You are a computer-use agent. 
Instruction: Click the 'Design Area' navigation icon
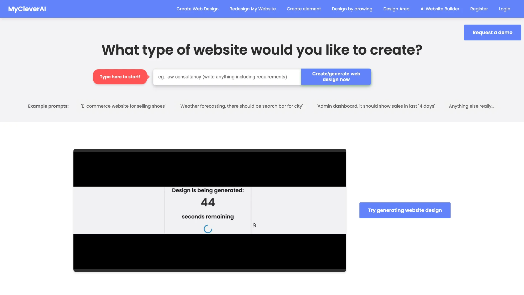[x=396, y=9]
